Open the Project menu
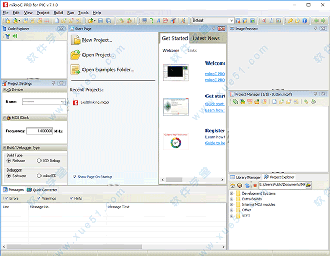The image size is (330, 256). pyautogui.click(x=43, y=13)
